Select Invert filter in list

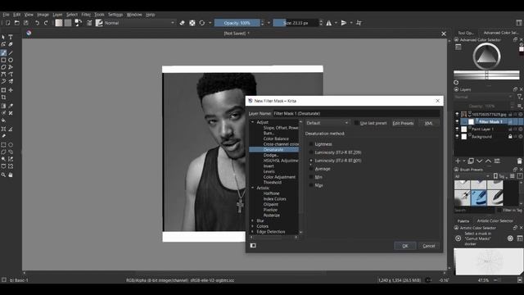[x=269, y=166]
